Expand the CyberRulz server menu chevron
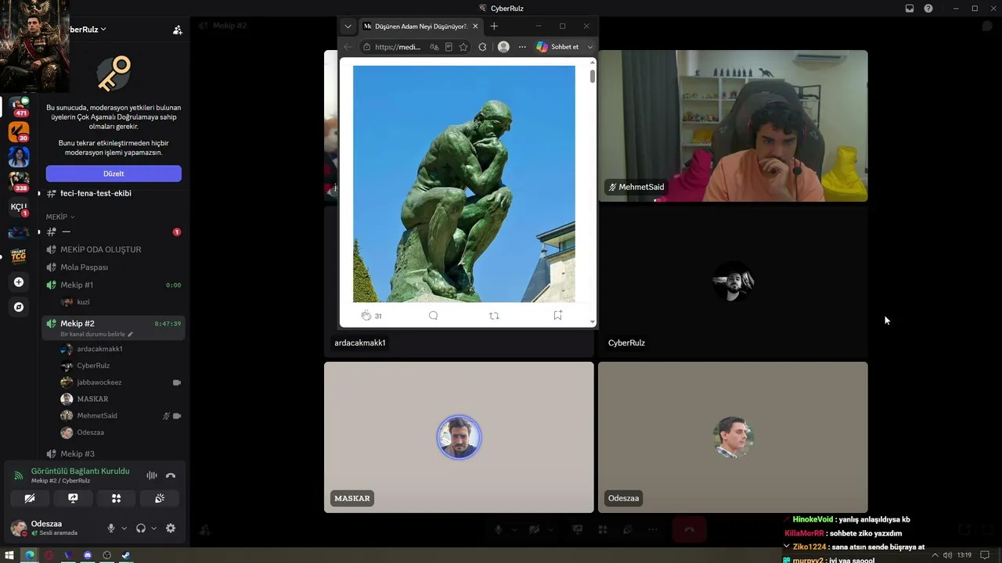This screenshot has height=563, width=1002. (103, 30)
